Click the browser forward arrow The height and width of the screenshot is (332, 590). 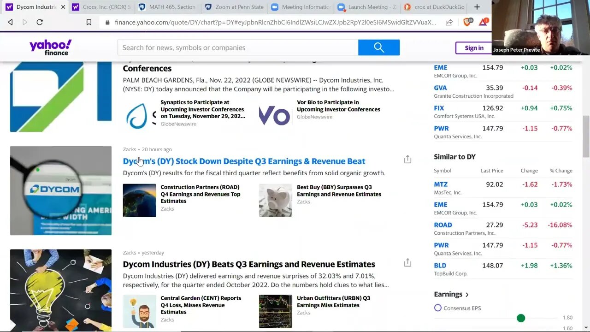[25, 22]
